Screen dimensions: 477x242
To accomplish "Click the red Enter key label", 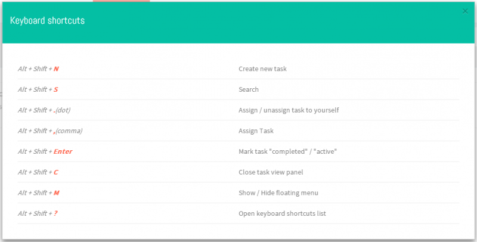I will coord(63,151).
